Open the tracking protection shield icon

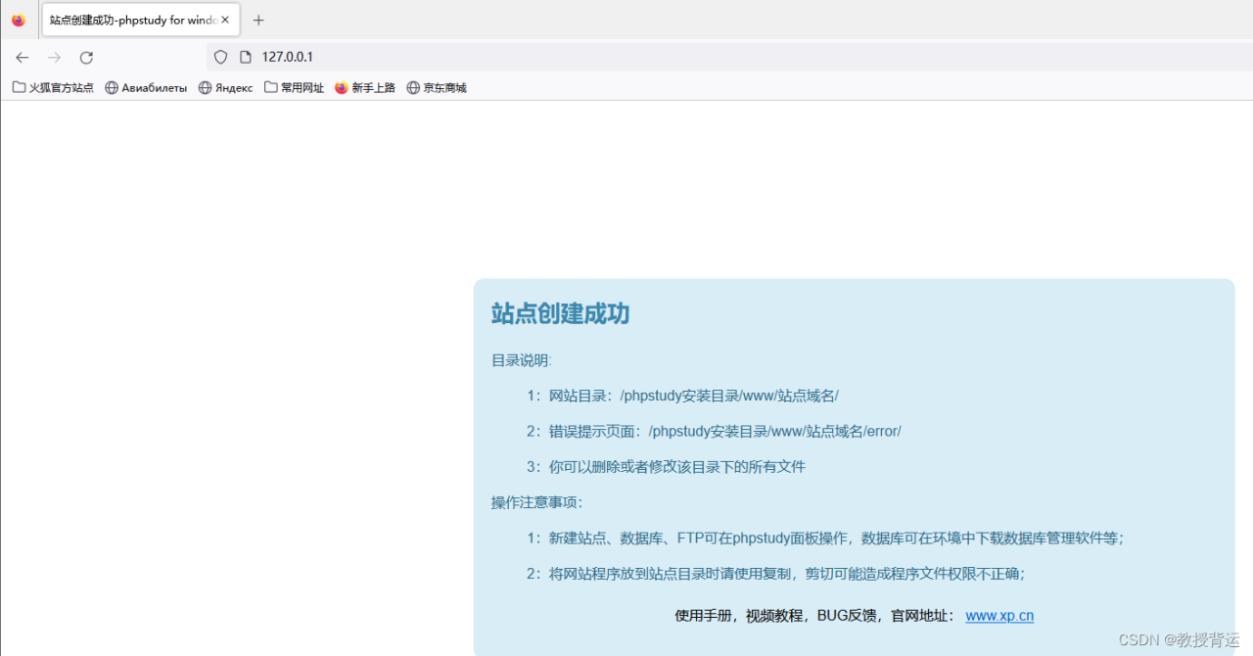[x=220, y=58]
